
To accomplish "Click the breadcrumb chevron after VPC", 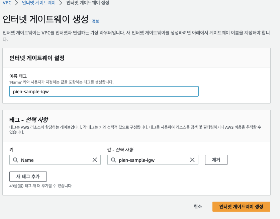I will point(17,3).
